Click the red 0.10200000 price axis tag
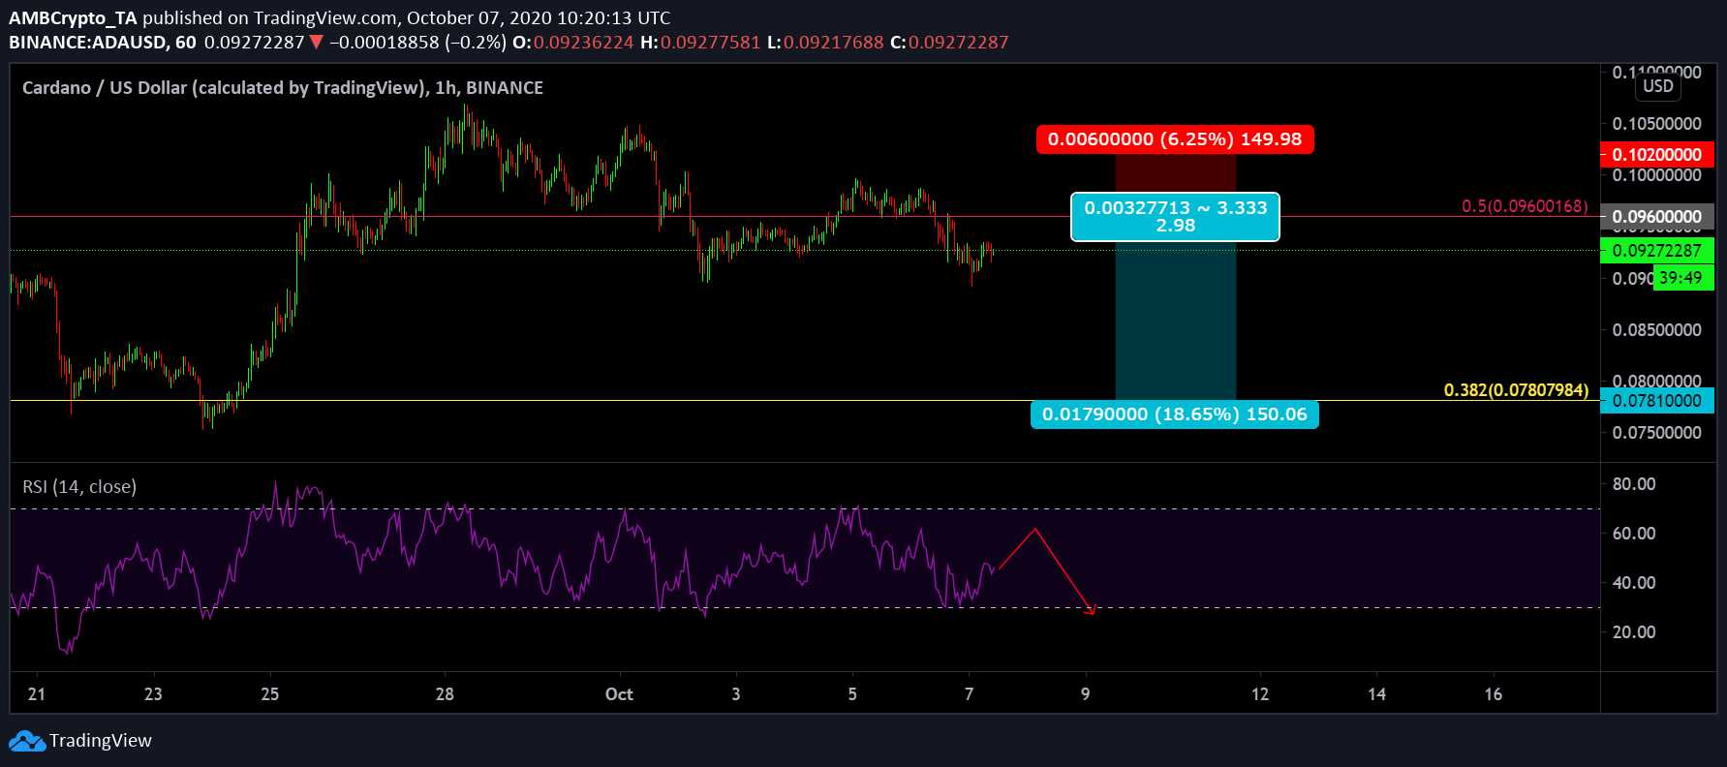 [1656, 155]
